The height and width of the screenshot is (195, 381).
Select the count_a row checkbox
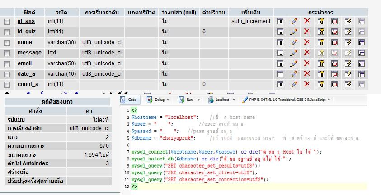pos(7,85)
